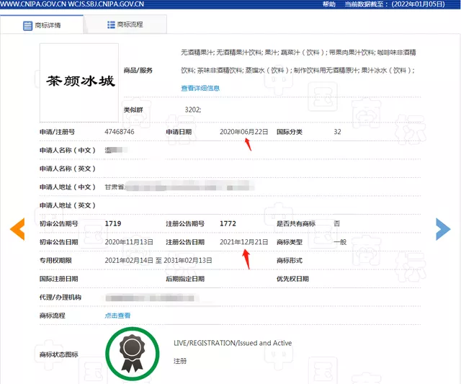Select preliminary announcement number 1719

coord(113,223)
